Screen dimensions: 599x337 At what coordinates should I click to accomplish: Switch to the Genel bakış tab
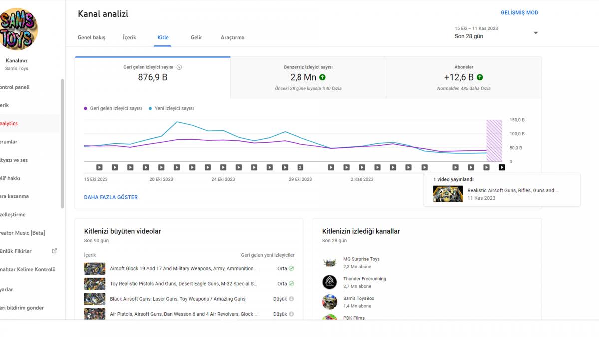click(91, 37)
